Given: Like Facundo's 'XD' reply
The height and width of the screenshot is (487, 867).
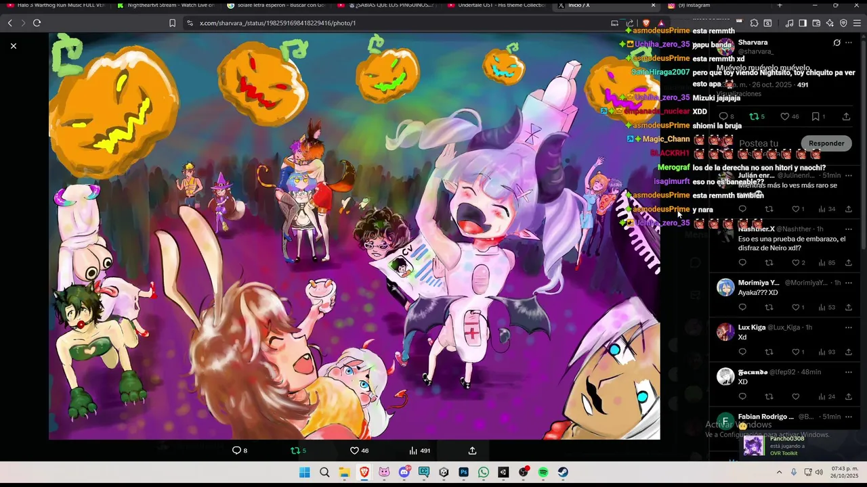Looking at the screenshot, I should (x=796, y=396).
